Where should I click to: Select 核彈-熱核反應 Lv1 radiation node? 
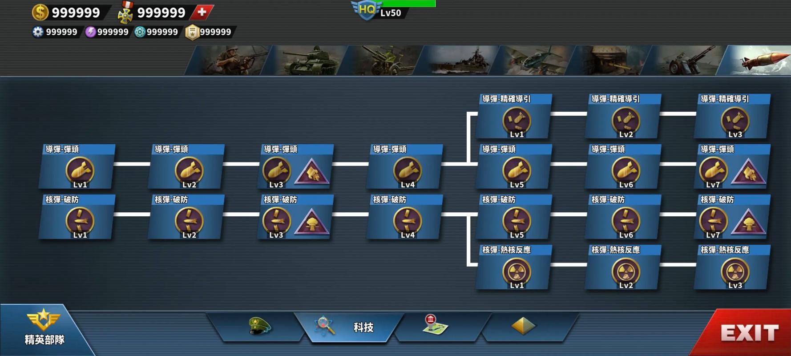(514, 267)
